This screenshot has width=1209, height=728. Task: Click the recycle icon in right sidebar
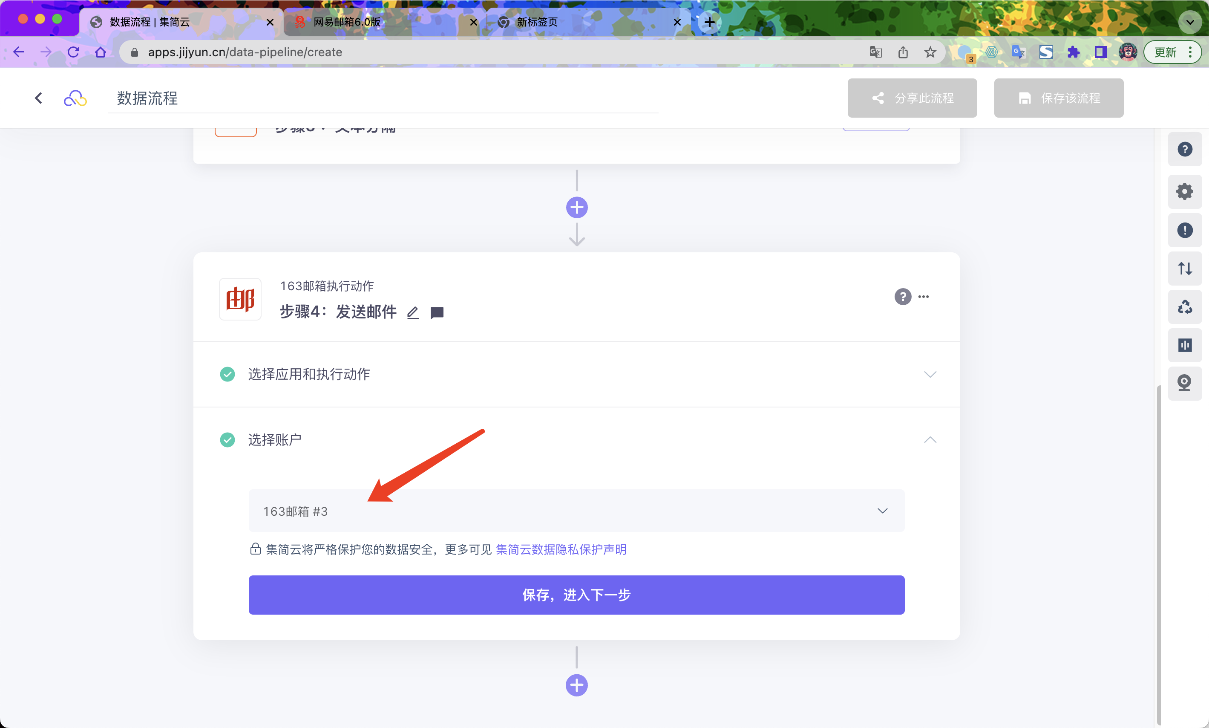pyautogui.click(x=1184, y=307)
